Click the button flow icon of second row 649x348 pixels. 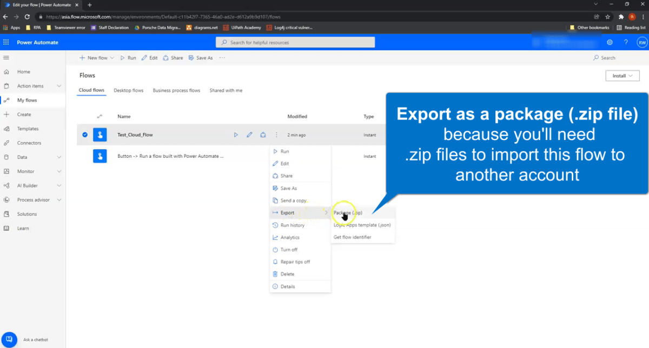pyautogui.click(x=100, y=156)
